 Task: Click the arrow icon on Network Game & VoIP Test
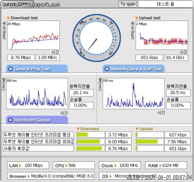click(107, 69)
